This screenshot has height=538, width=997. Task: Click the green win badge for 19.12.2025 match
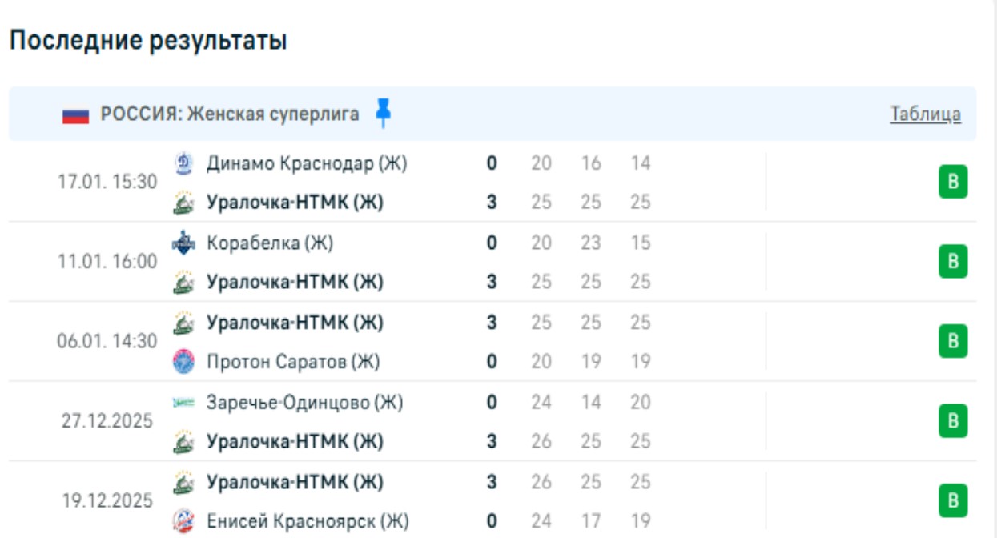click(953, 501)
